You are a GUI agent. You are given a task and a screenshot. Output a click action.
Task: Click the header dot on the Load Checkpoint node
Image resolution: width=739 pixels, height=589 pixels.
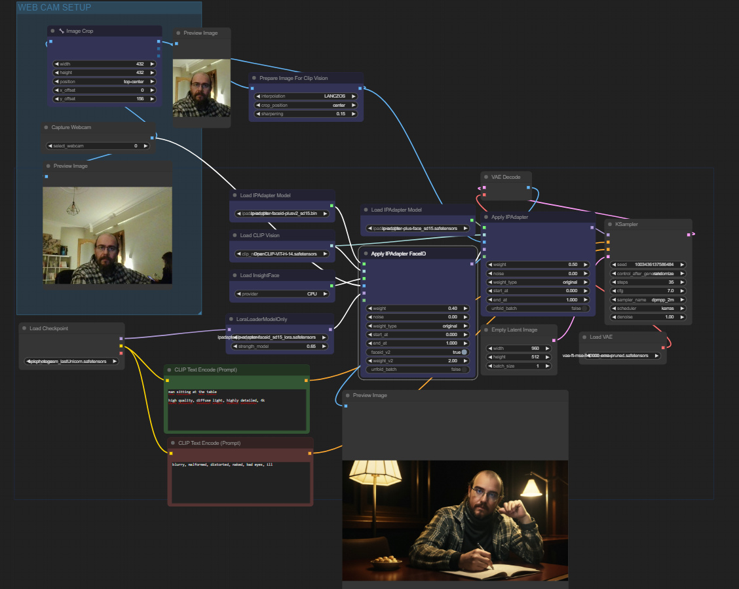(x=24, y=328)
